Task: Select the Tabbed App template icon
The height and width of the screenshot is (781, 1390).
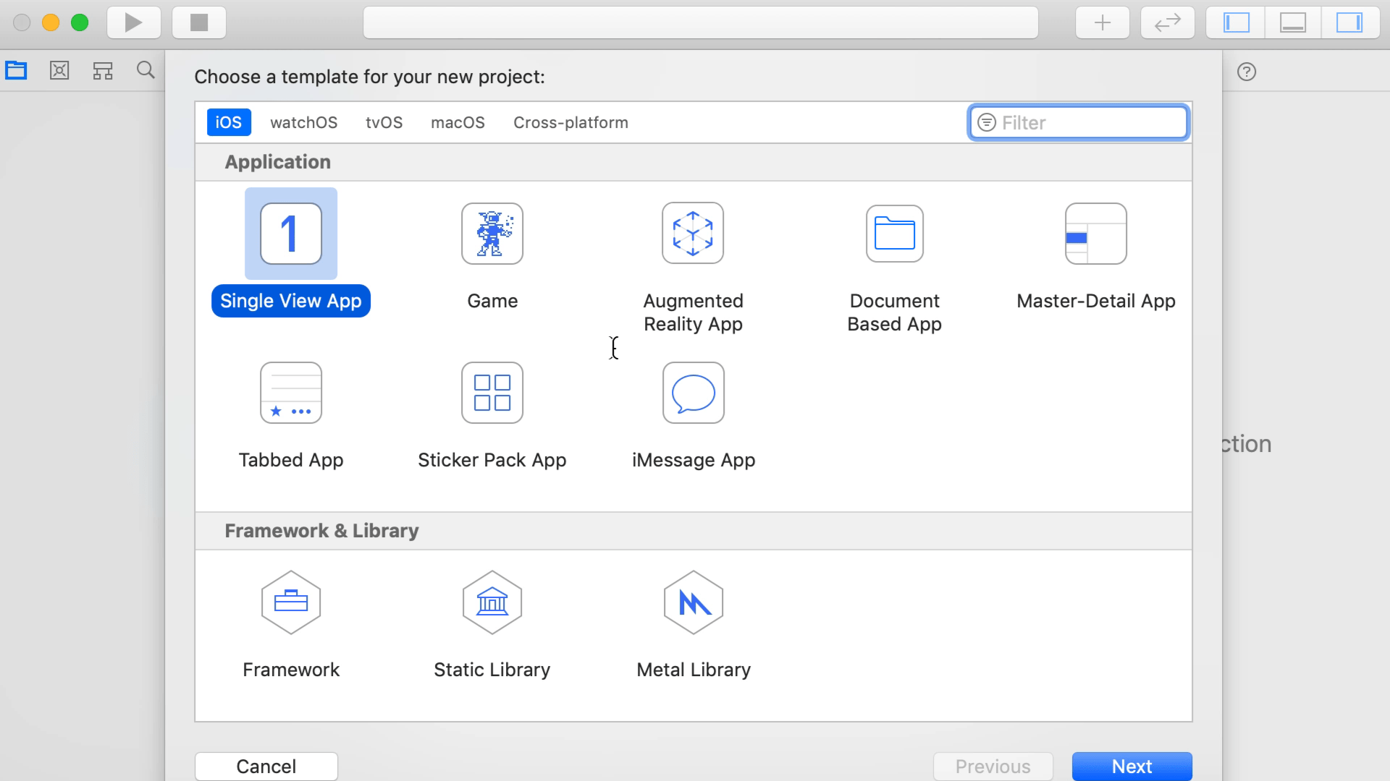Action: pyautogui.click(x=291, y=393)
